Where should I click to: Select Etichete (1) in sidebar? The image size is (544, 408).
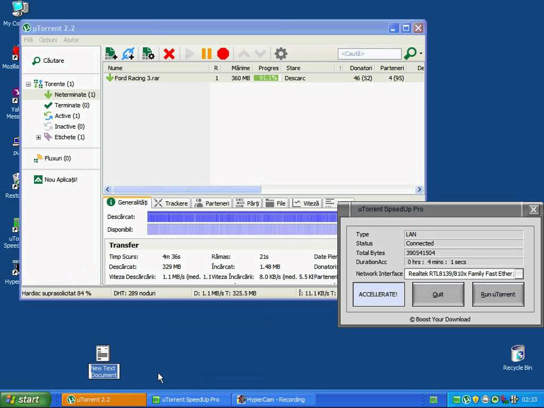[65, 137]
